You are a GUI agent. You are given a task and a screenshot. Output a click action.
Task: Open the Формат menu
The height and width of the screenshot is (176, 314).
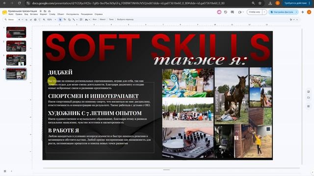(43, 14)
